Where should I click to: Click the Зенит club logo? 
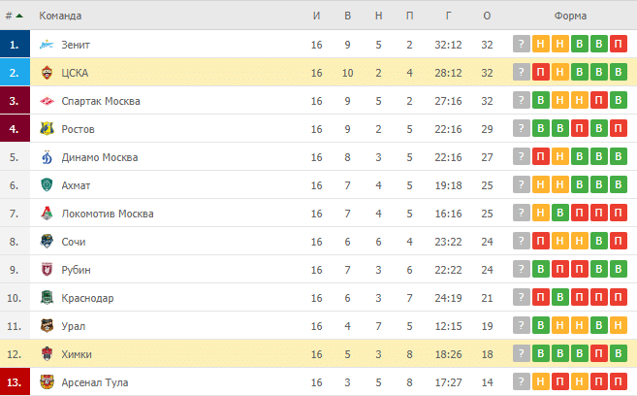(47, 45)
